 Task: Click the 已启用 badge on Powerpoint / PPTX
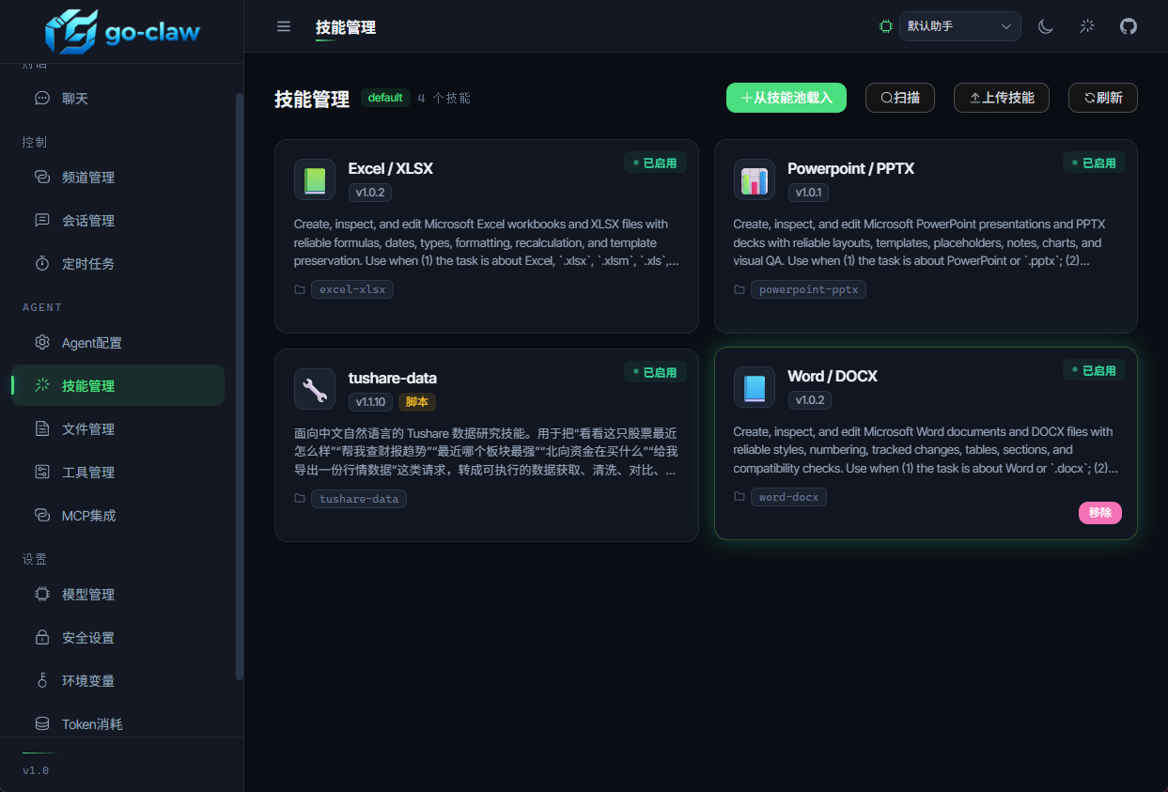point(1095,163)
